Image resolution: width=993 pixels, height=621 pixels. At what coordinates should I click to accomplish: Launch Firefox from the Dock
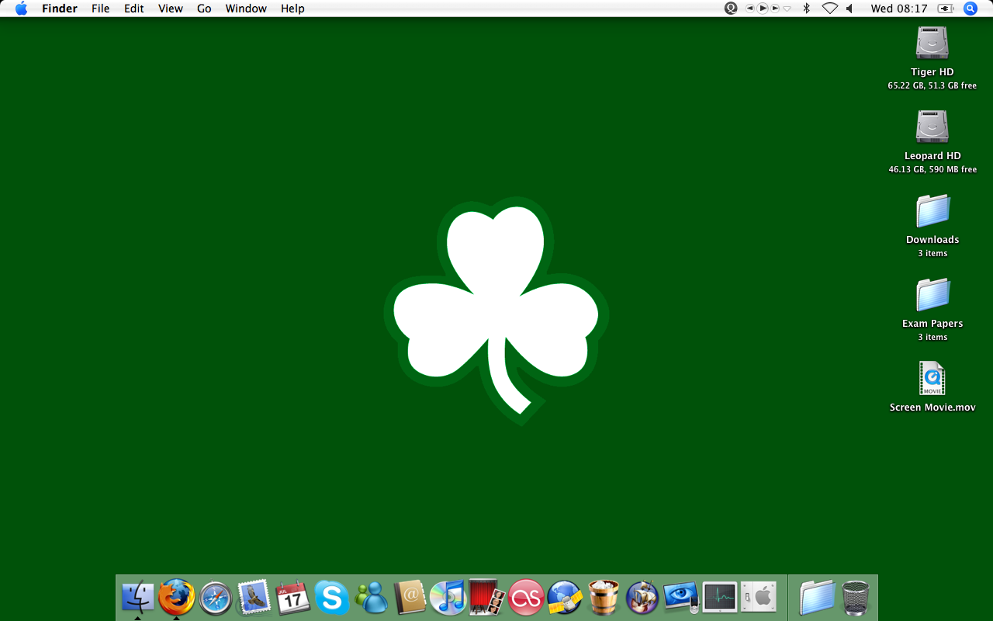click(x=177, y=597)
